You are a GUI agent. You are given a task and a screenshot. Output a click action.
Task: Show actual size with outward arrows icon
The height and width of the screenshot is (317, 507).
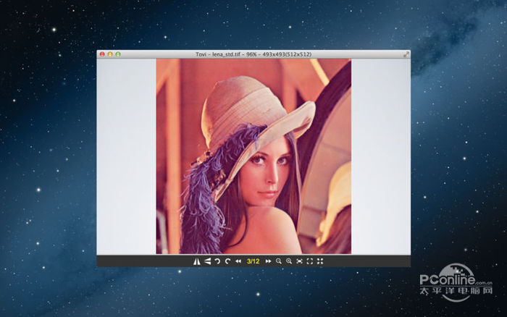pyautogui.click(x=320, y=261)
